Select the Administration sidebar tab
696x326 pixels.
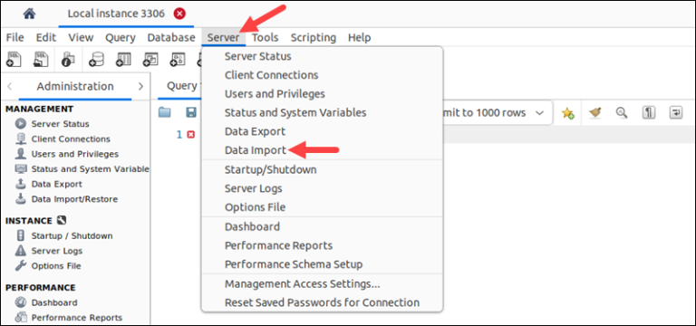click(x=75, y=87)
